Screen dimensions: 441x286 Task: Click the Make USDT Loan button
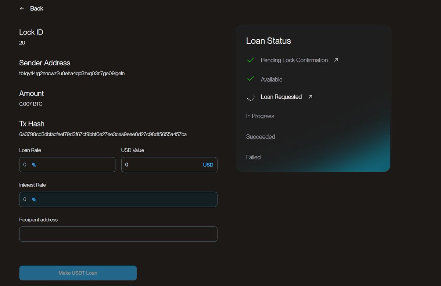78,273
